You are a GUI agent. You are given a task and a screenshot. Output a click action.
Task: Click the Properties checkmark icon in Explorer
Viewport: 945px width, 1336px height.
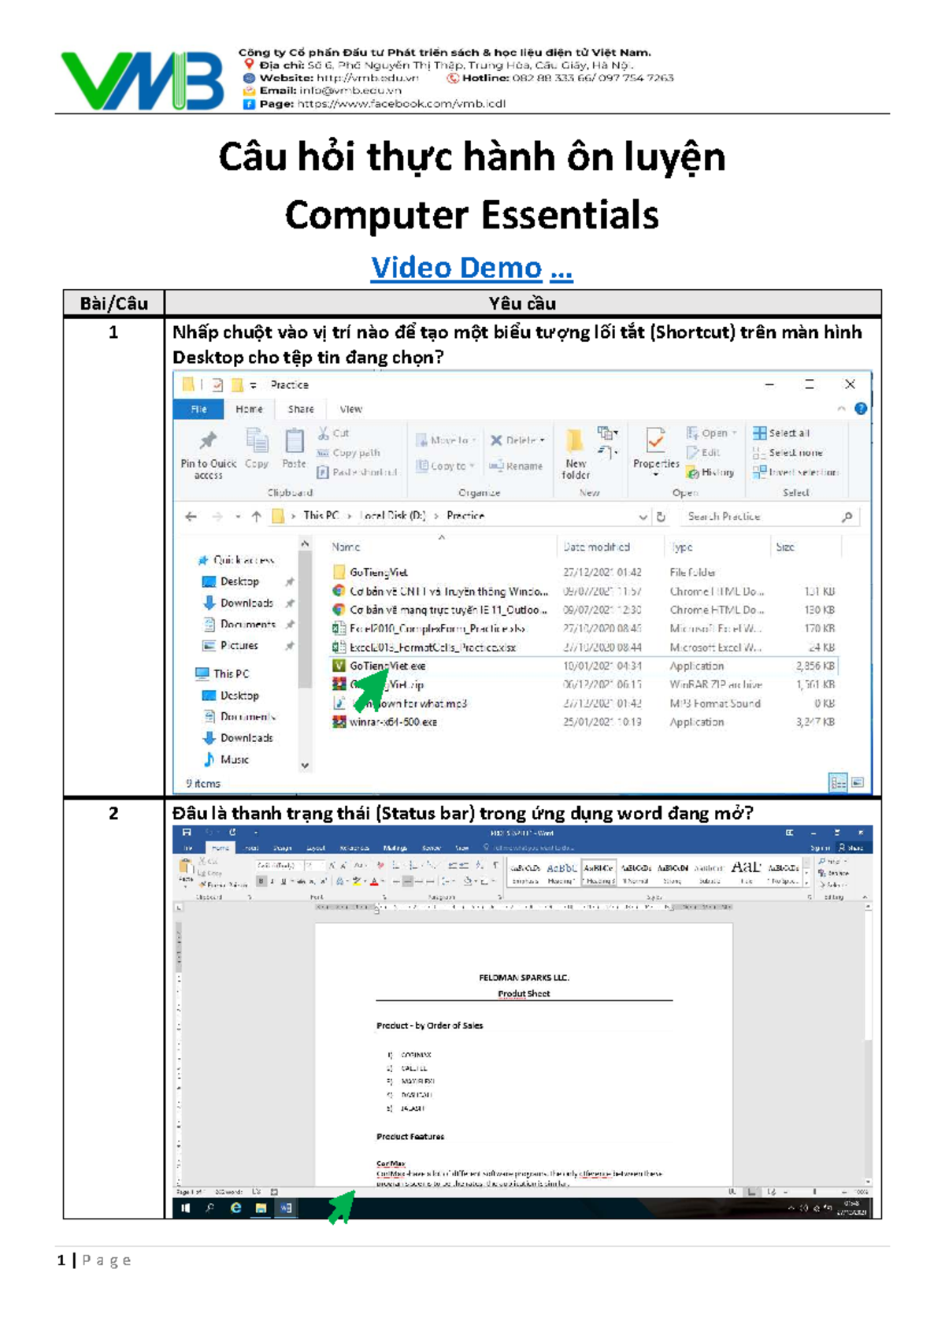click(654, 440)
